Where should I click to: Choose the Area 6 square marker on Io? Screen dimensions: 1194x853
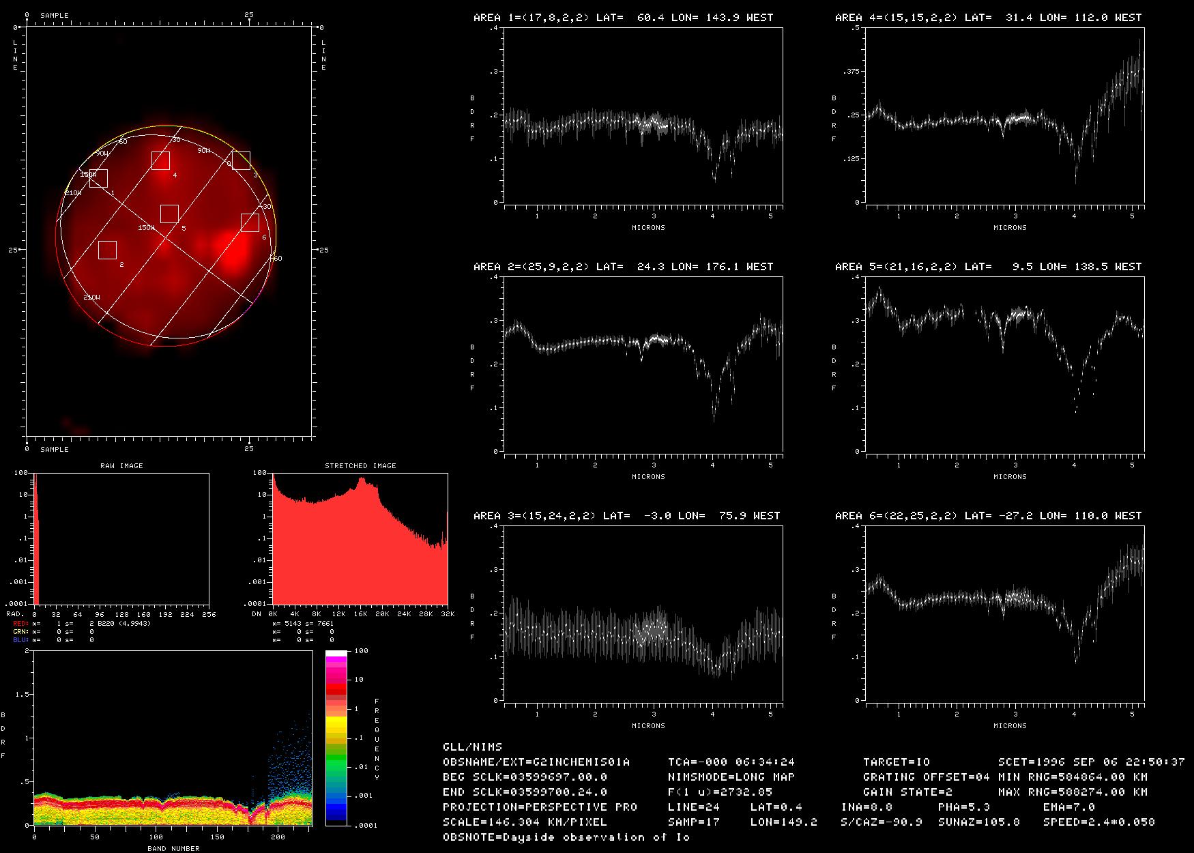pyautogui.click(x=250, y=222)
